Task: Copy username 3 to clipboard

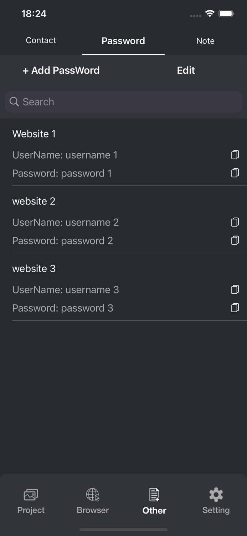Action: click(x=235, y=289)
